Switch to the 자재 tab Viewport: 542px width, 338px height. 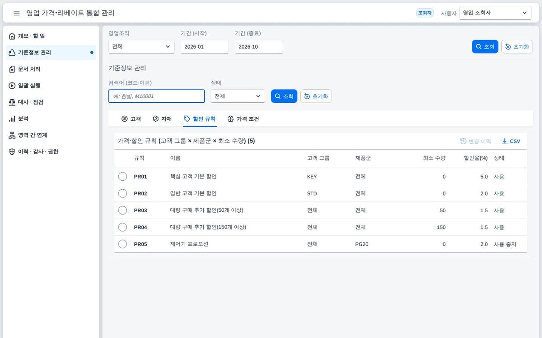(162, 119)
